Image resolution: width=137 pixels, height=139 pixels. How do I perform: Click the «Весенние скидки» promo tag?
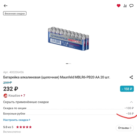tap(15, 13)
